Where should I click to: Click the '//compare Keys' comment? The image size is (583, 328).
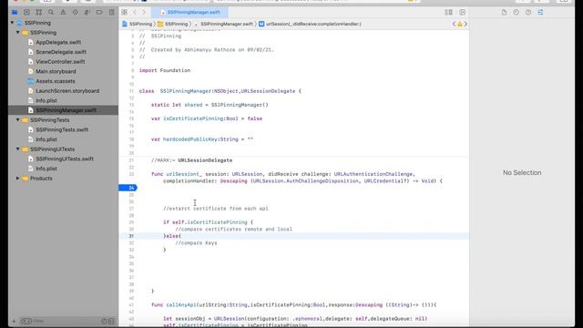196,243
